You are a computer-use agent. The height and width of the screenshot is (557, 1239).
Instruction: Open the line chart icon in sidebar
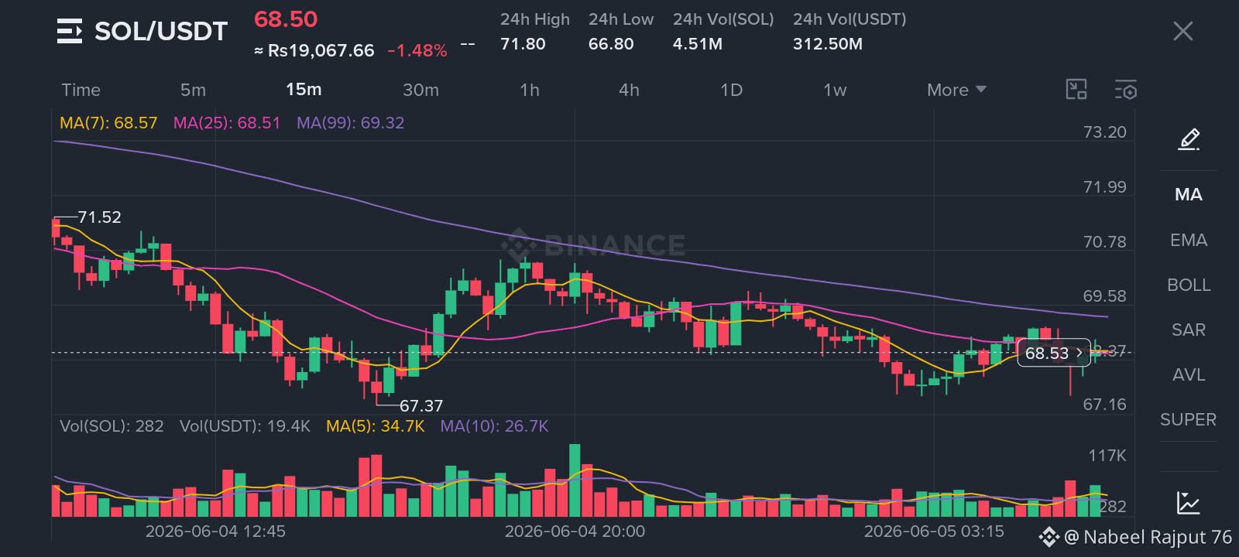click(x=1188, y=503)
